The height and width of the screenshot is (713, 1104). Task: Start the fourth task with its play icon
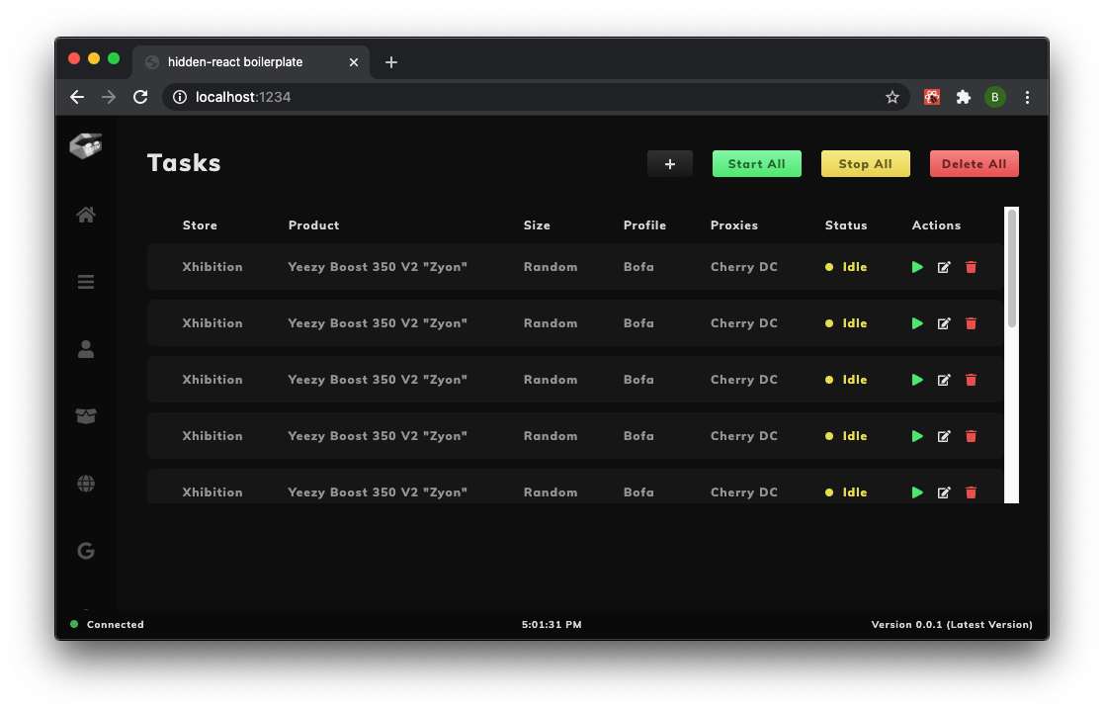pyautogui.click(x=917, y=436)
